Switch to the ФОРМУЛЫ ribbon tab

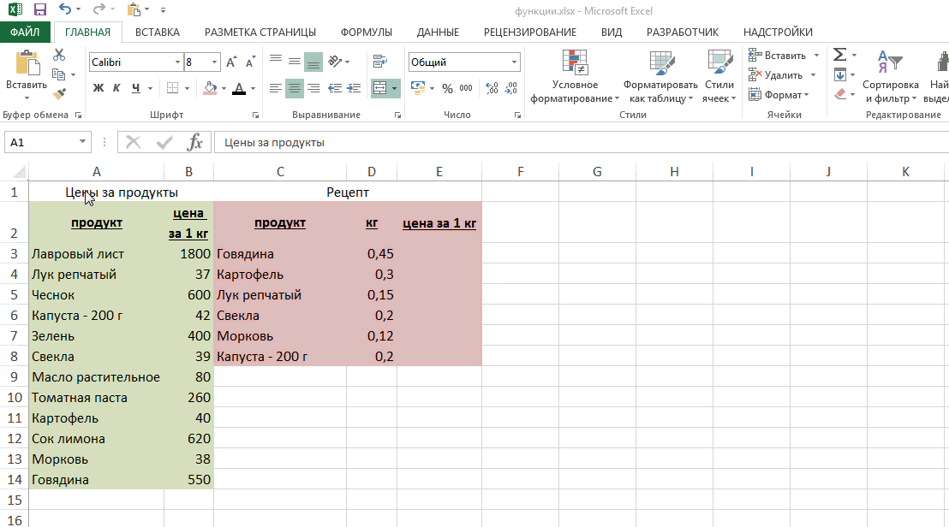tap(366, 33)
